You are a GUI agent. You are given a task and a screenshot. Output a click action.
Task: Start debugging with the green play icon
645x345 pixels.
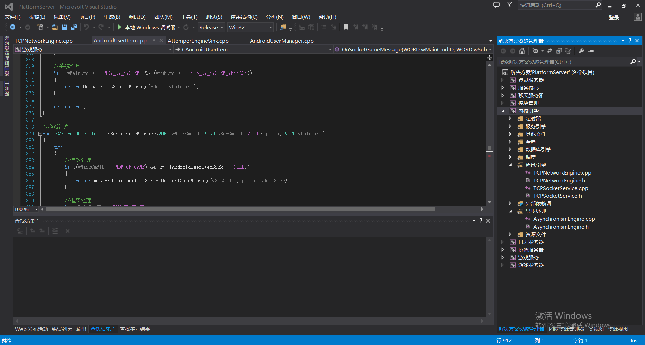click(119, 27)
